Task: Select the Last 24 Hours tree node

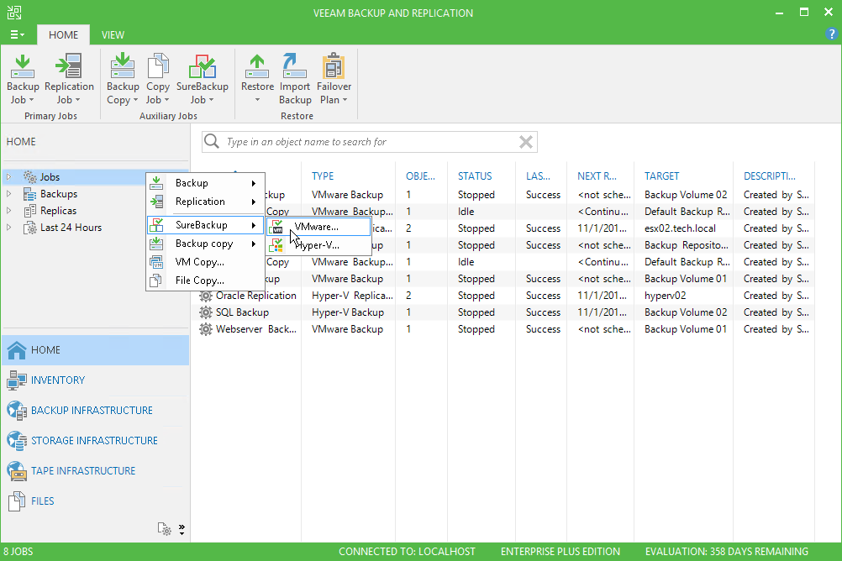Action: coord(71,227)
